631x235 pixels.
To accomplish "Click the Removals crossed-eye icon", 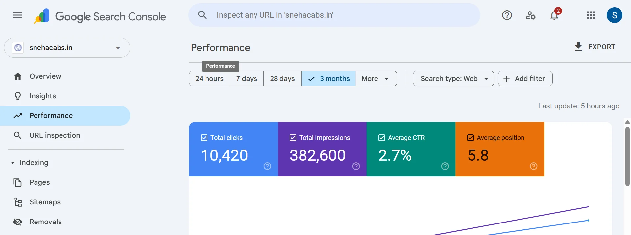I will (x=18, y=222).
